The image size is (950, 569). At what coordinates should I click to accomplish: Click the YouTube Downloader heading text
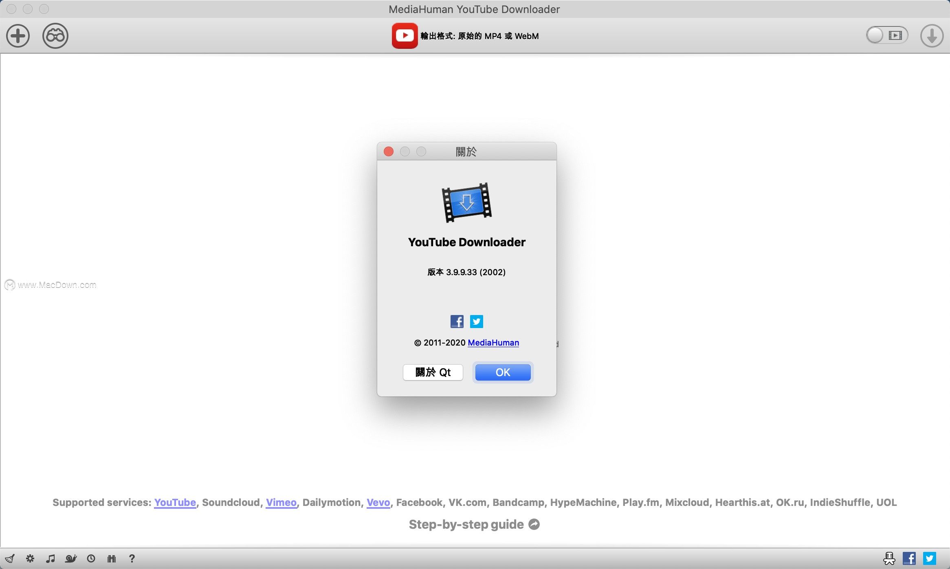[x=467, y=242]
